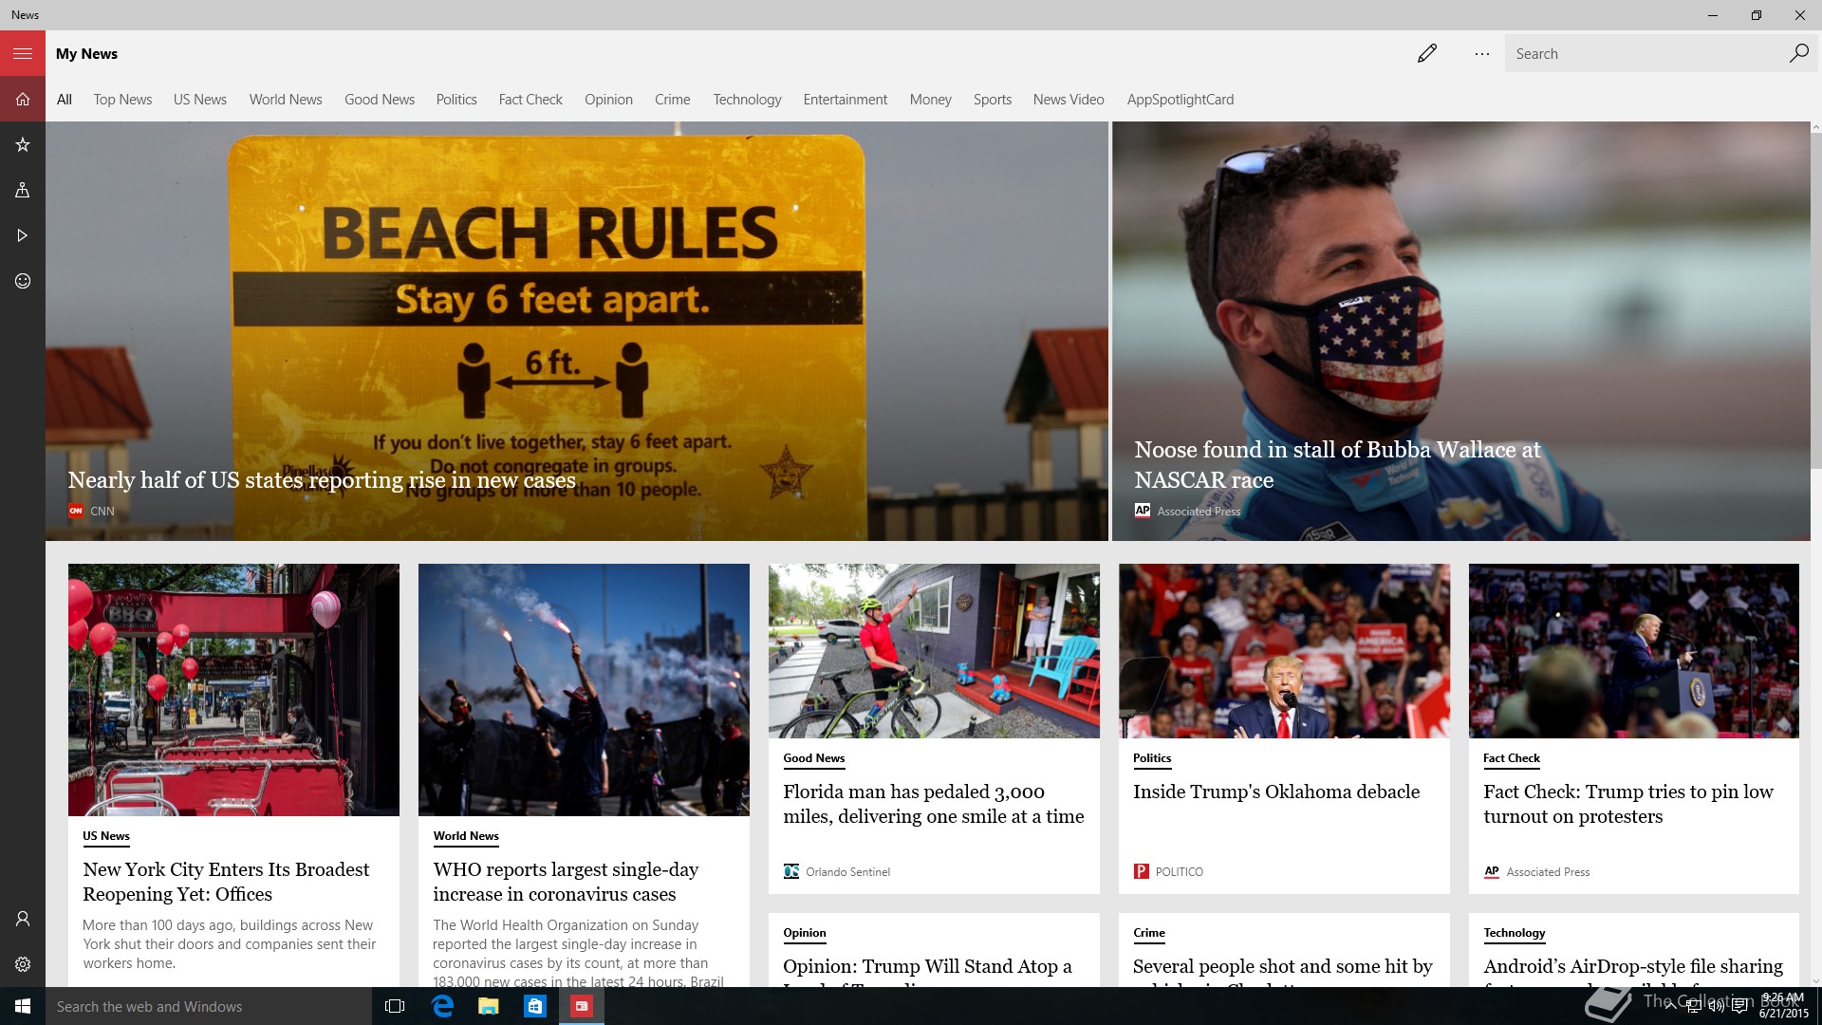
Task: Click the search magnifier icon
Action: [x=1798, y=53]
